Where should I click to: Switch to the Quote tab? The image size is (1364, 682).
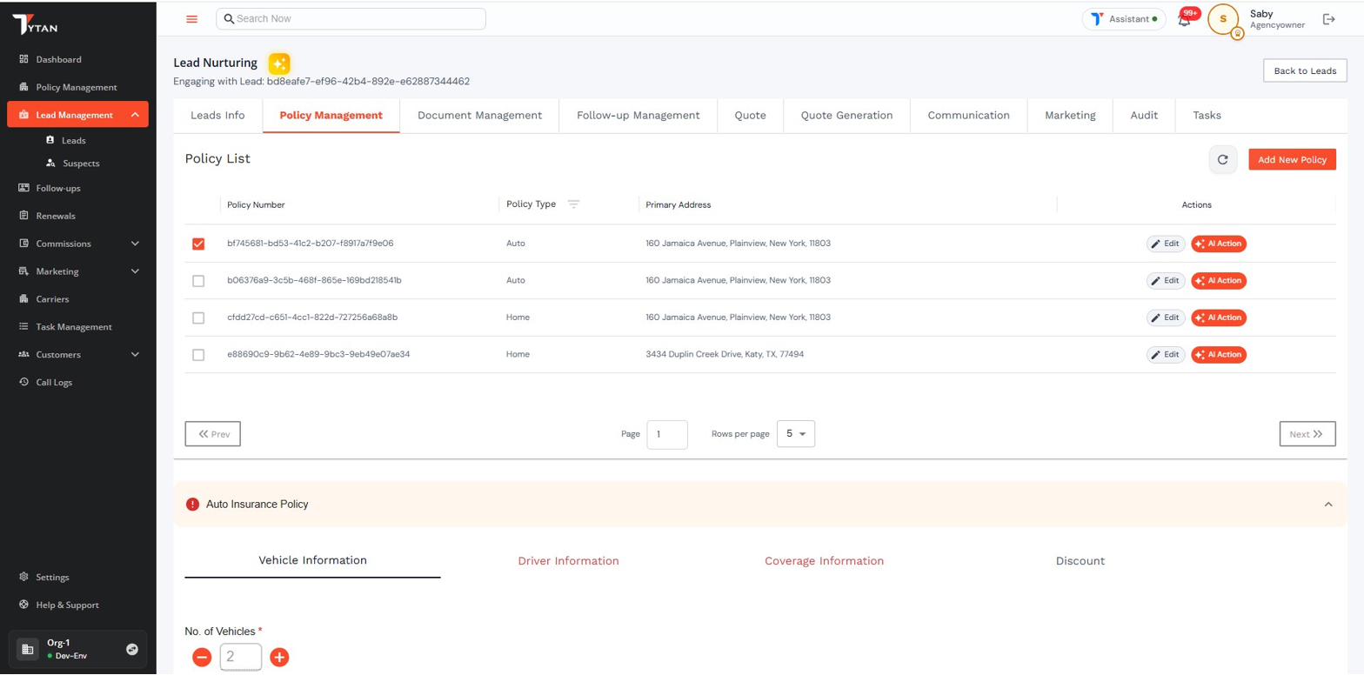750,116
